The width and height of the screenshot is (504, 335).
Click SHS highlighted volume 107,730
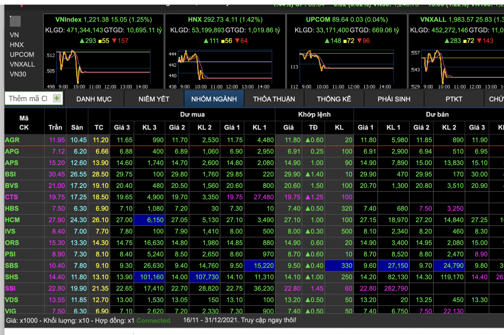tap(204, 277)
